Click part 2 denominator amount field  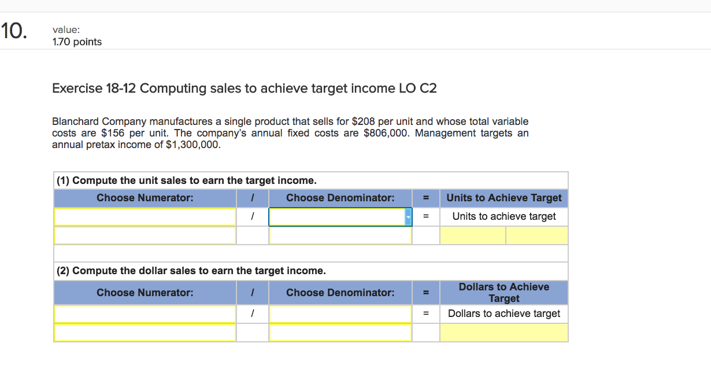pos(340,333)
